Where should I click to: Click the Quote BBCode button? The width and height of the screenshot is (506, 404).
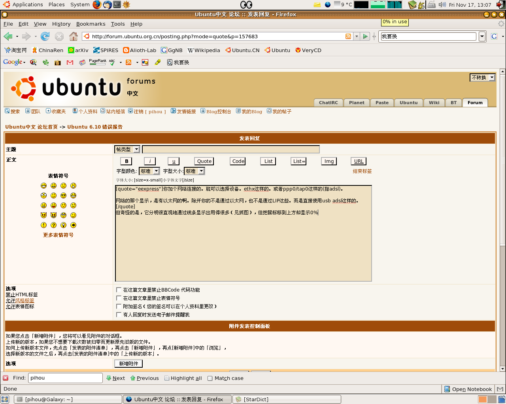[204, 161]
